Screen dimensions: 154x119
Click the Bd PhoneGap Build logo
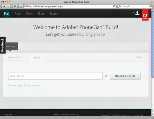click(6, 14)
